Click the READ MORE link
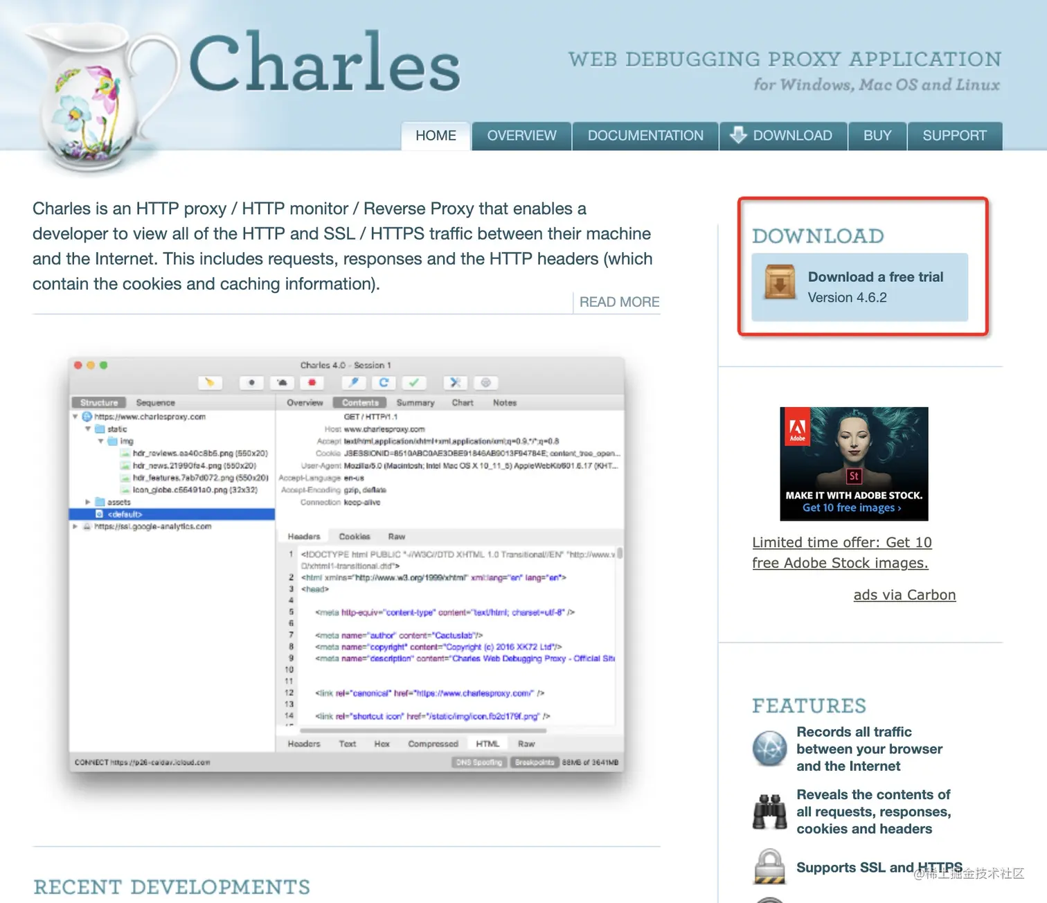This screenshot has height=903, width=1047. pyautogui.click(x=619, y=302)
